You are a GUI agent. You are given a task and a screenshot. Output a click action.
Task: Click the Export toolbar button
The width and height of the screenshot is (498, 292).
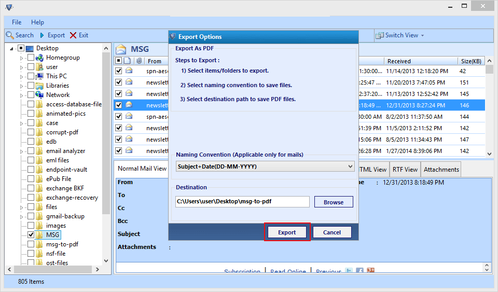52,35
